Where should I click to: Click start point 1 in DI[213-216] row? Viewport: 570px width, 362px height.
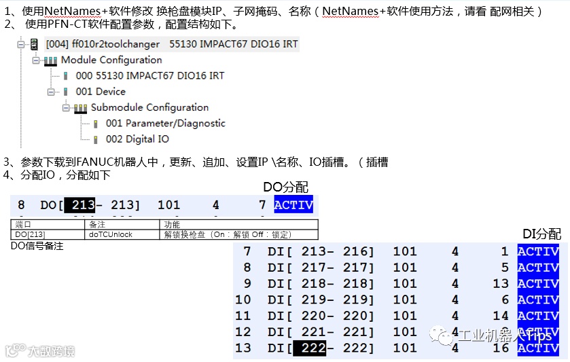point(505,251)
